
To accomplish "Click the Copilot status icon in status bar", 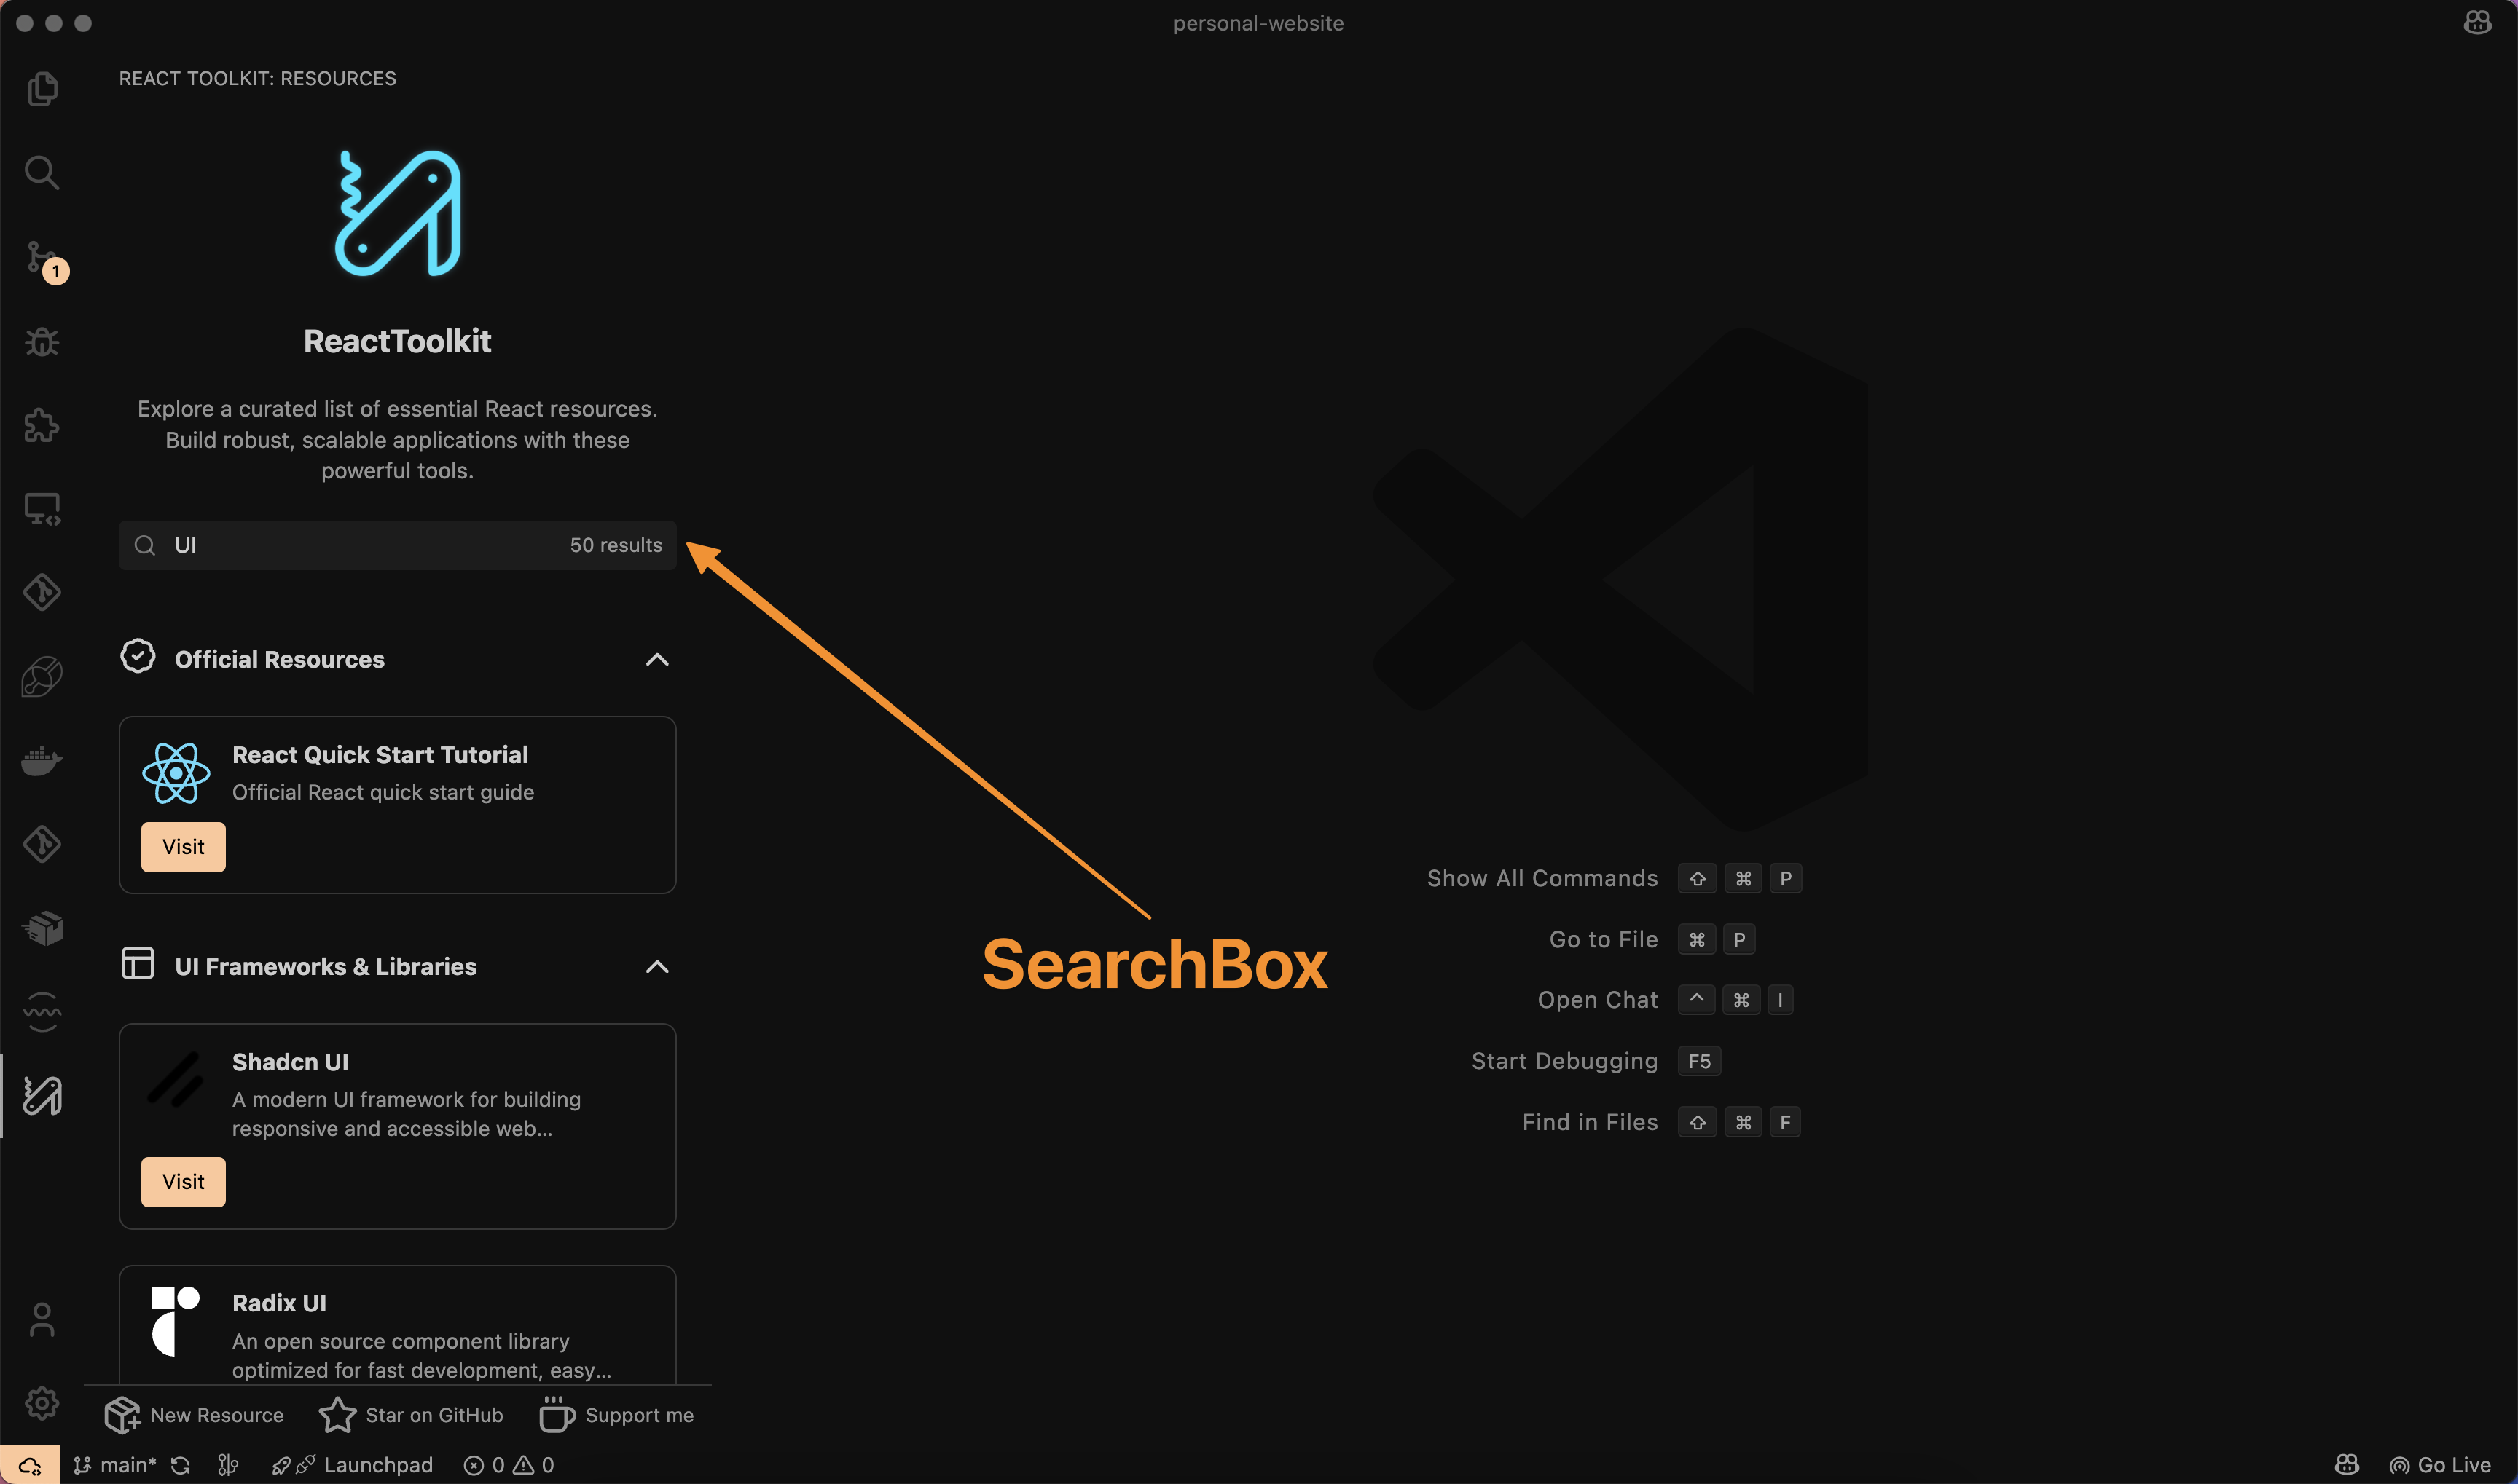I will (2347, 1465).
